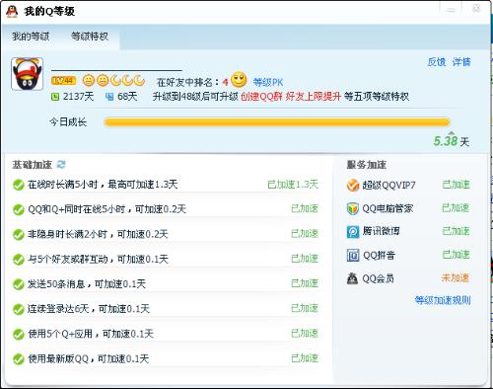Image resolution: width=493 pixels, height=389 pixels.
Task: Click the check icon for 在线时长满5小时
Action: tap(19, 185)
